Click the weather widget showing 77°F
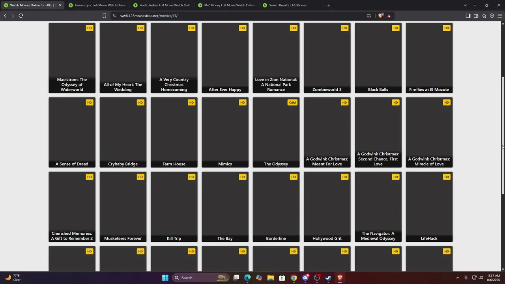 click(x=13, y=278)
